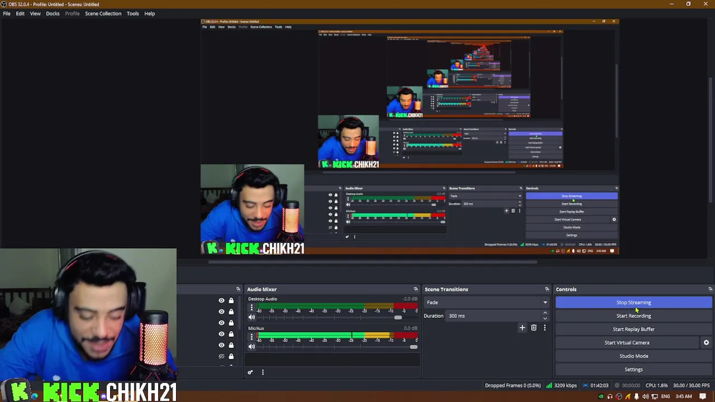This screenshot has height=402, width=715.
Task: Mute the Mic/Aux speaker icon
Action: coord(251,347)
